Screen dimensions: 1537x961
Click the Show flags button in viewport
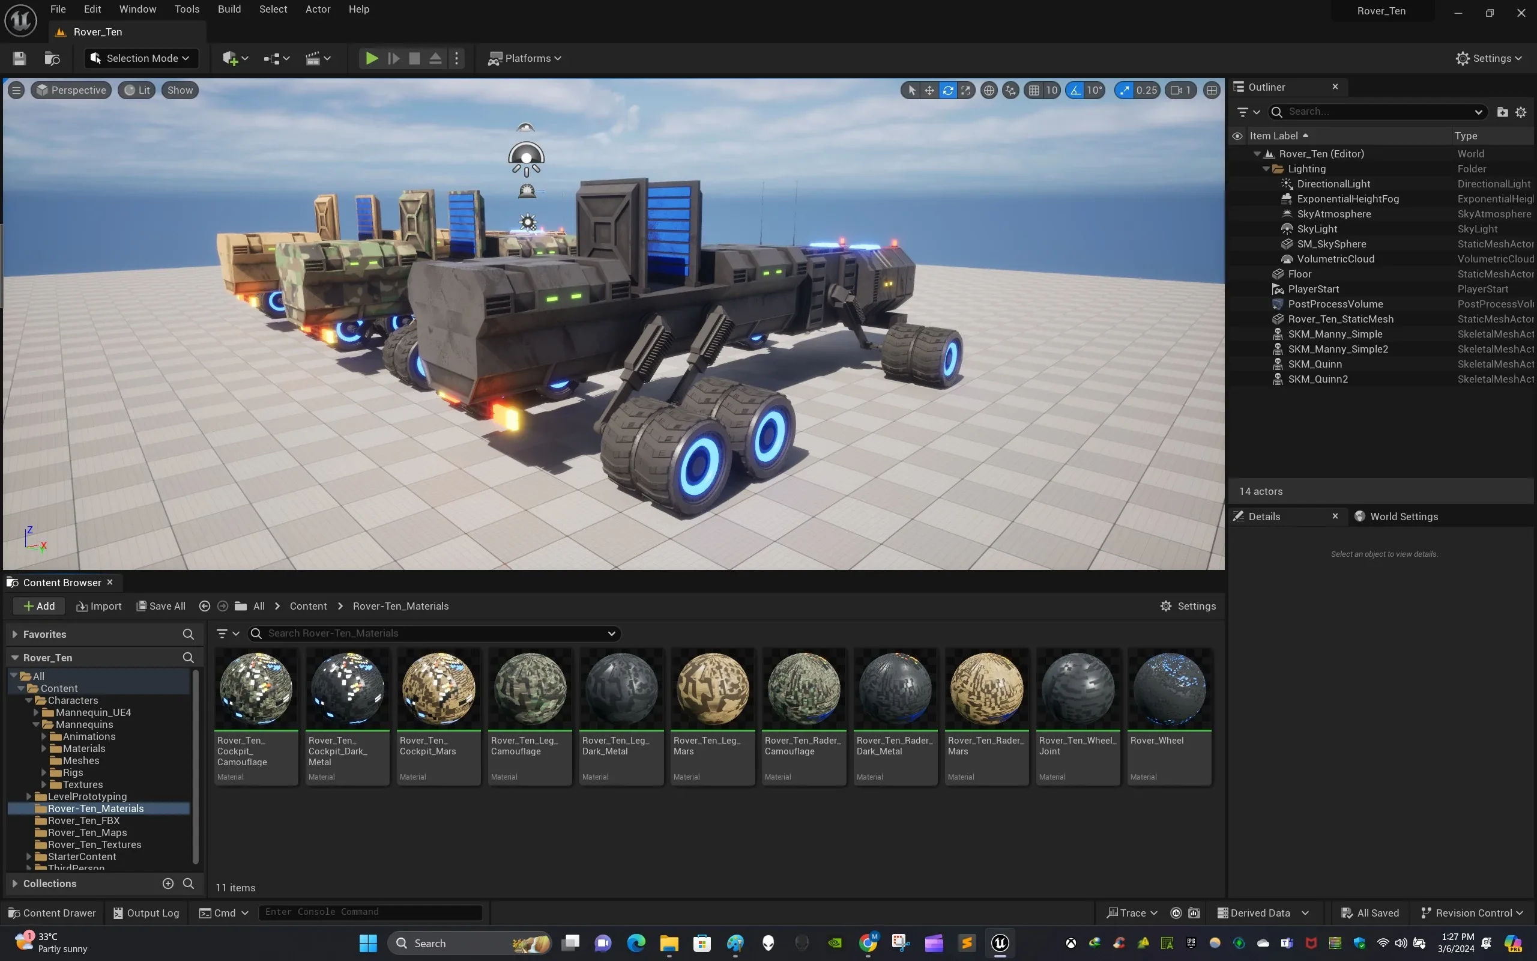(x=180, y=90)
